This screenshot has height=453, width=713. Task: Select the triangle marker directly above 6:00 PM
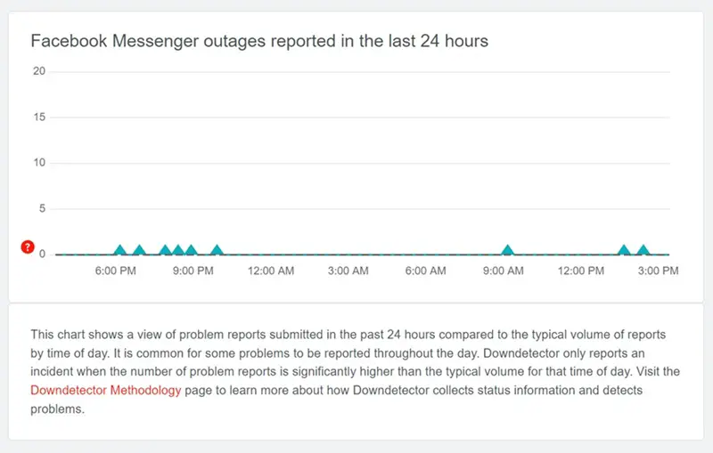click(x=120, y=250)
